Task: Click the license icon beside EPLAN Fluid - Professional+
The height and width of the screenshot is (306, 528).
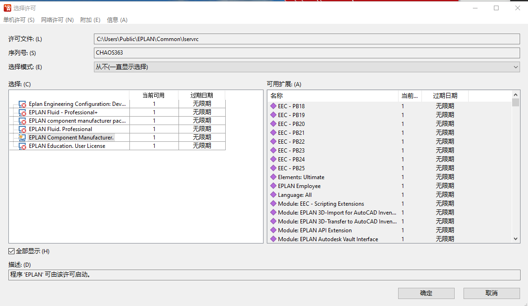Action: click(22, 113)
